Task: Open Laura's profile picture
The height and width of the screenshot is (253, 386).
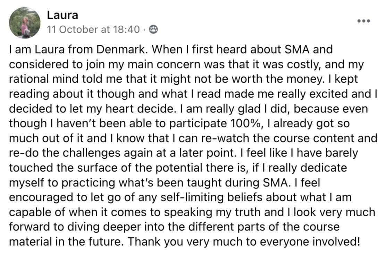Action: [x=25, y=23]
